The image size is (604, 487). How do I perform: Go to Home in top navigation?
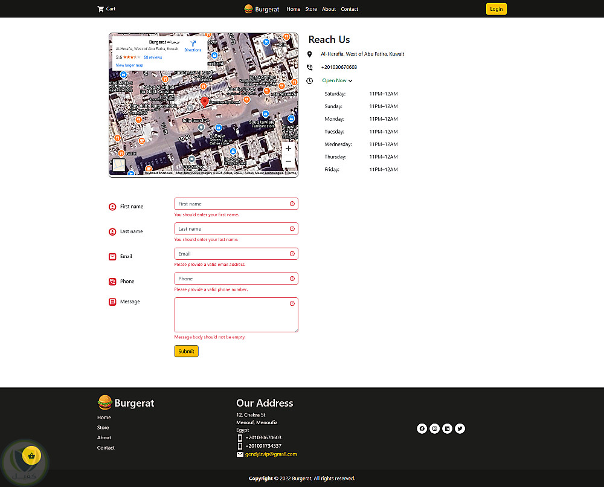click(x=293, y=9)
